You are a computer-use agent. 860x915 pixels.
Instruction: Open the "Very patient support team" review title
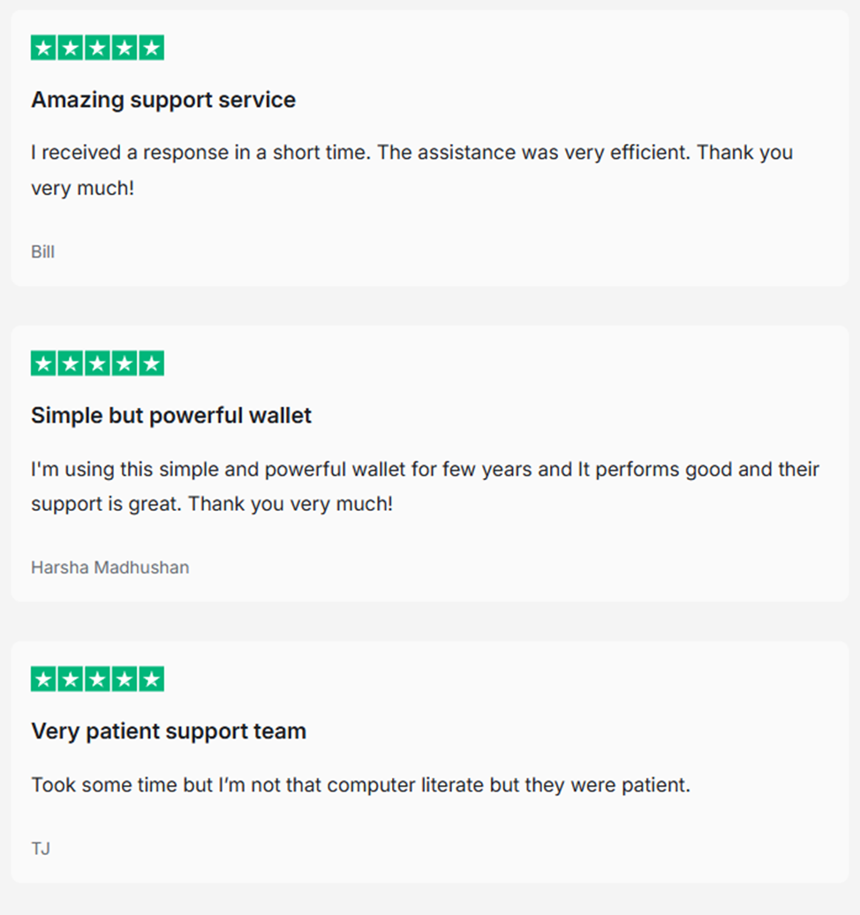click(169, 731)
